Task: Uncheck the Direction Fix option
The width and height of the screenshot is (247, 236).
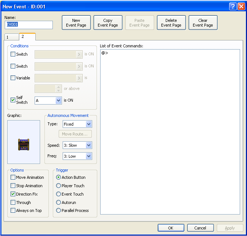Action: click(13, 194)
